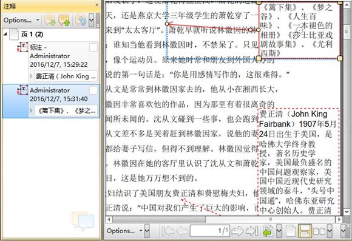
Task: Expand the 费正清 (John King comment text
Action: click(x=31, y=76)
